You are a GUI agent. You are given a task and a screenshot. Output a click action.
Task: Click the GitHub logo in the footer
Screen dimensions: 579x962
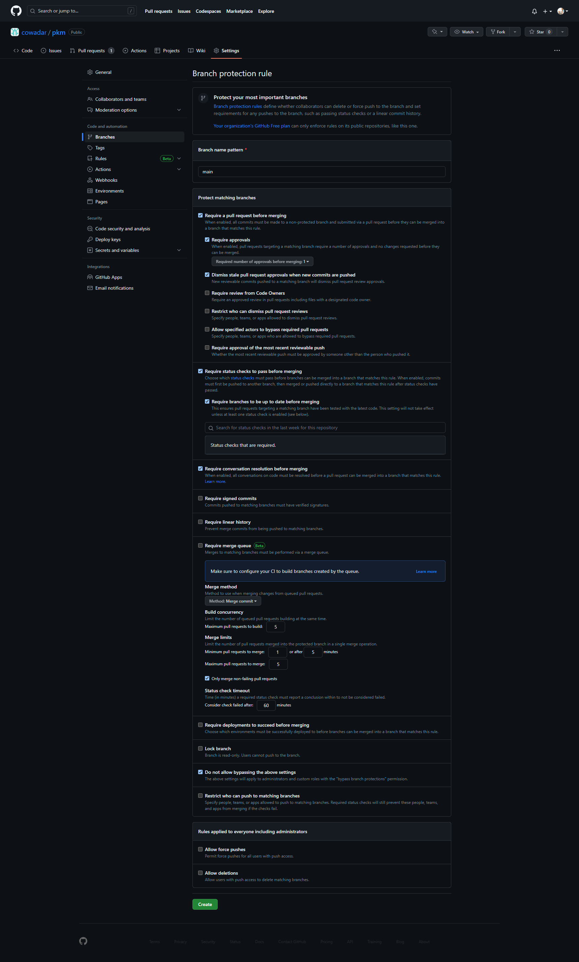click(83, 941)
